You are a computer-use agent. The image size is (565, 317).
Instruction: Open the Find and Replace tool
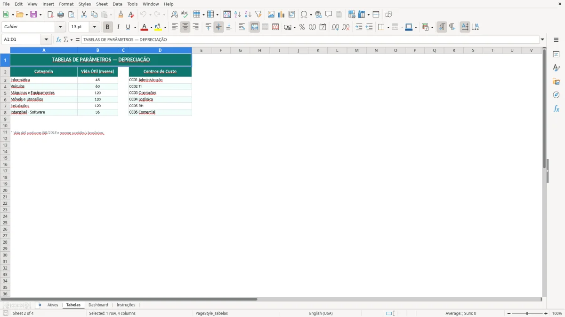click(174, 14)
